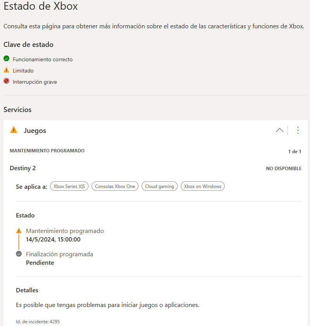Click the orange warning icon beside Juegos
Viewport: 310px width, 326px height.
(x=14, y=129)
